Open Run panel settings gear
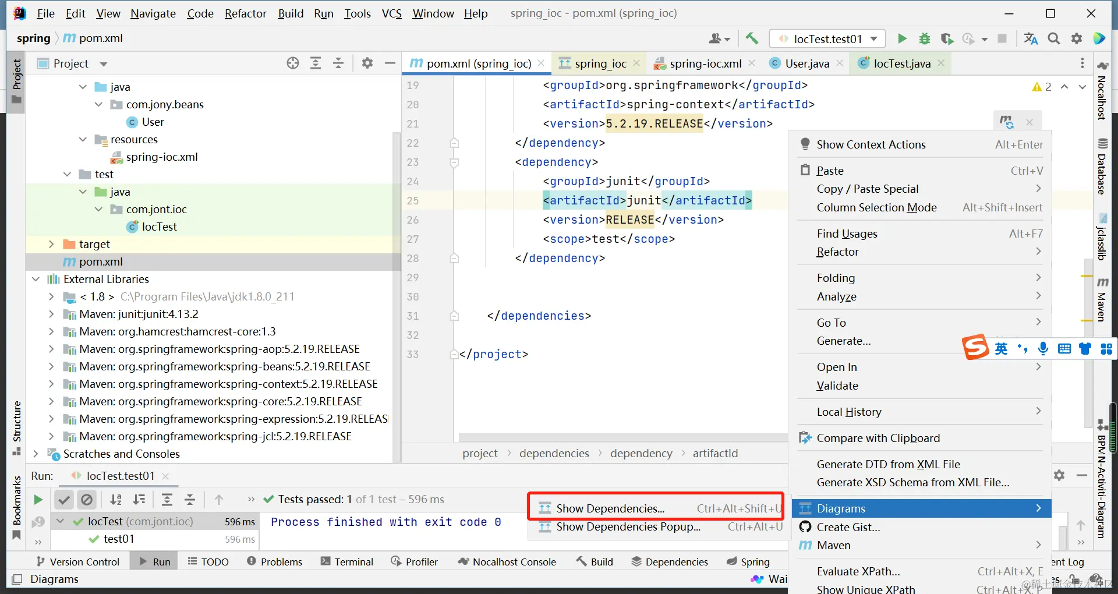 (x=1059, y=475)
